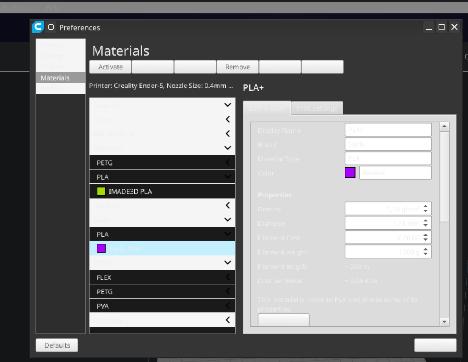Increase Filament weight with the up arrow
Image resolution: width=468 pixels, height=362 pixels.
[426, 249]
